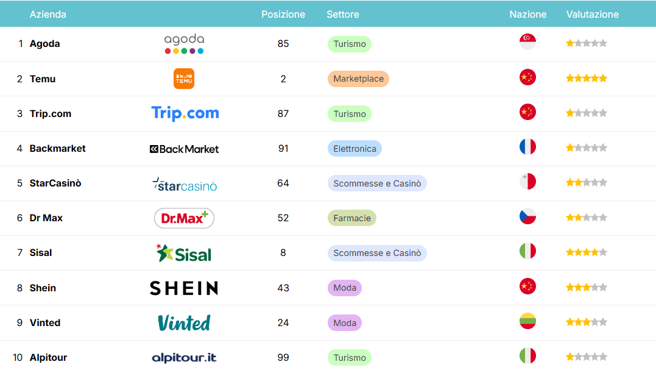This screenshot has height=373, width=656.
Task: Click the Dr.Max logo
Action: (184, 218)
